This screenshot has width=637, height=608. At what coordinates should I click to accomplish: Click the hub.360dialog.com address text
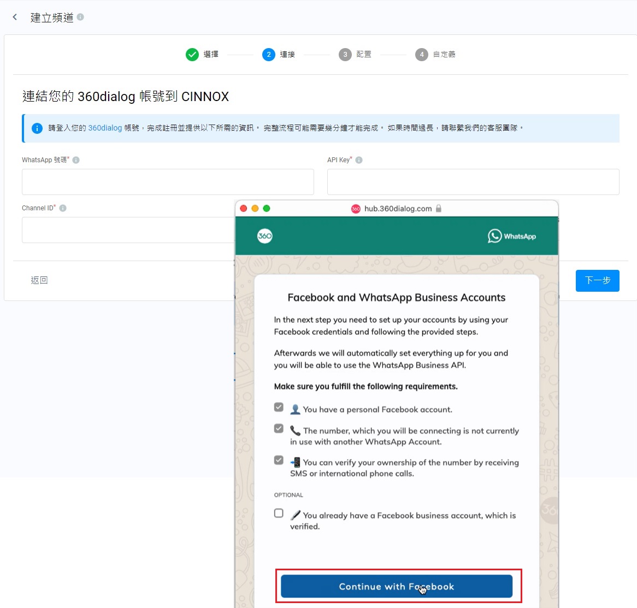[398, 208]
